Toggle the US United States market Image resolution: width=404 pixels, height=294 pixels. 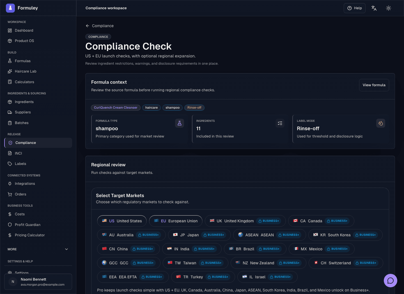122,221
